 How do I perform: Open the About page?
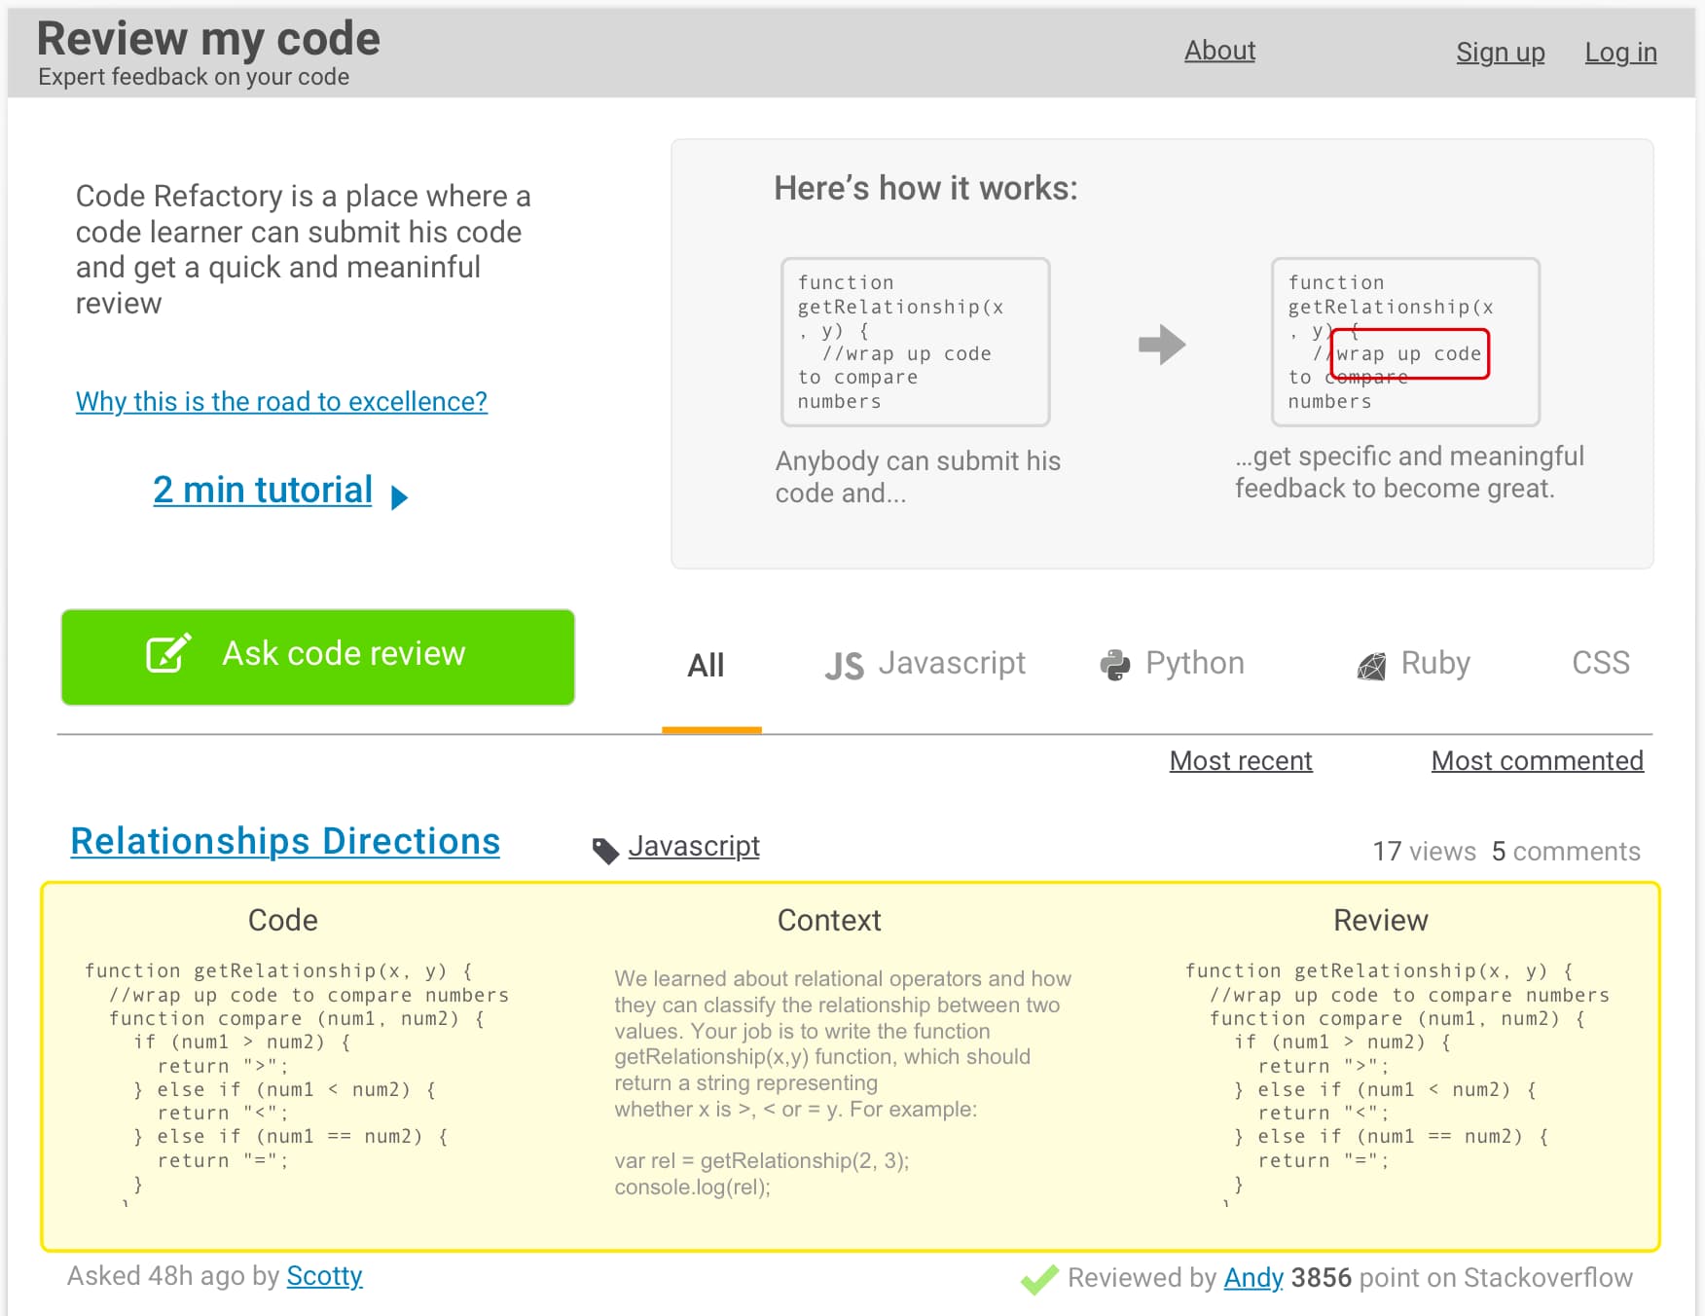point(1219,51)
